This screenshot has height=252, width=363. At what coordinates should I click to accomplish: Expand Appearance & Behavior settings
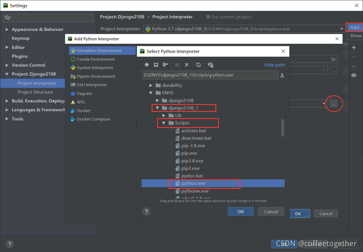(x=7, y=29)
